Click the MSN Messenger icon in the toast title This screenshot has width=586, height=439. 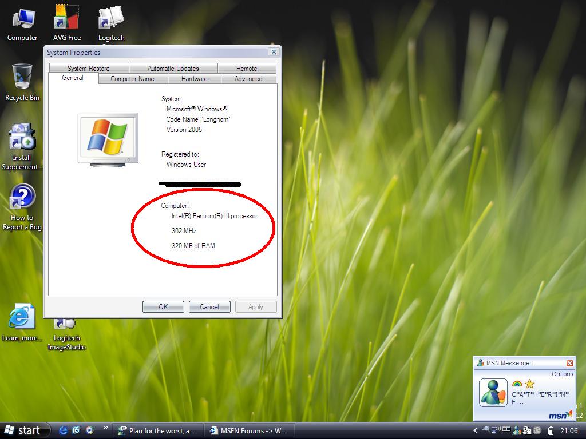pyautogui.click(x=480, y=363)
